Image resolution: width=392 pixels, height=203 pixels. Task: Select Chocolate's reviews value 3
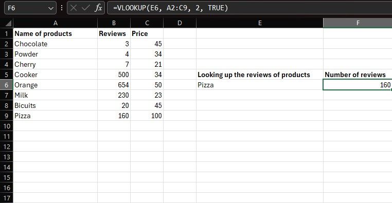(x=114, y=44)
